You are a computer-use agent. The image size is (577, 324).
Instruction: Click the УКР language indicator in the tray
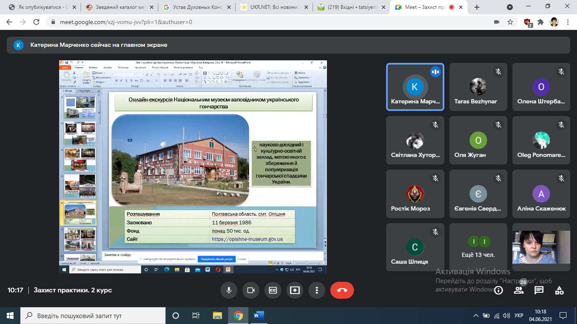(x=519, y=316)
